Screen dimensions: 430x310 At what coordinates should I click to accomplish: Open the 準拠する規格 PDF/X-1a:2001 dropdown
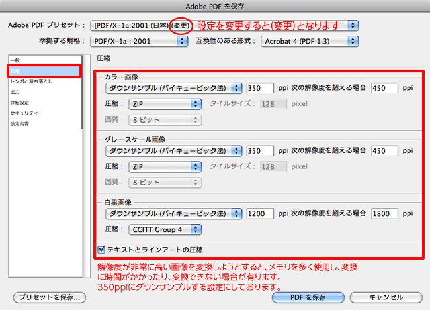(139, 42)
